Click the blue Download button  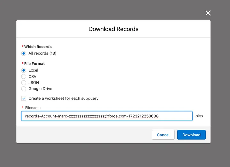[191, 135]
